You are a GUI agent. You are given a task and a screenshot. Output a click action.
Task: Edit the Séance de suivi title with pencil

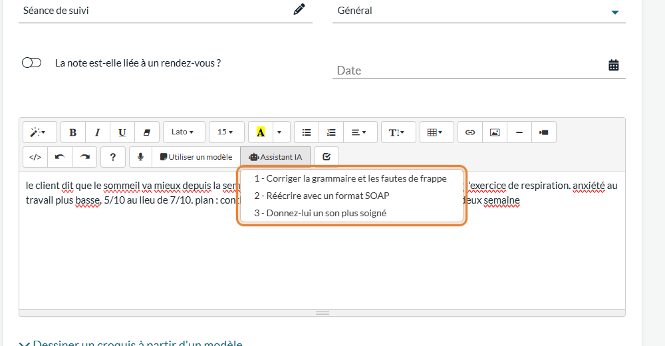299,9
